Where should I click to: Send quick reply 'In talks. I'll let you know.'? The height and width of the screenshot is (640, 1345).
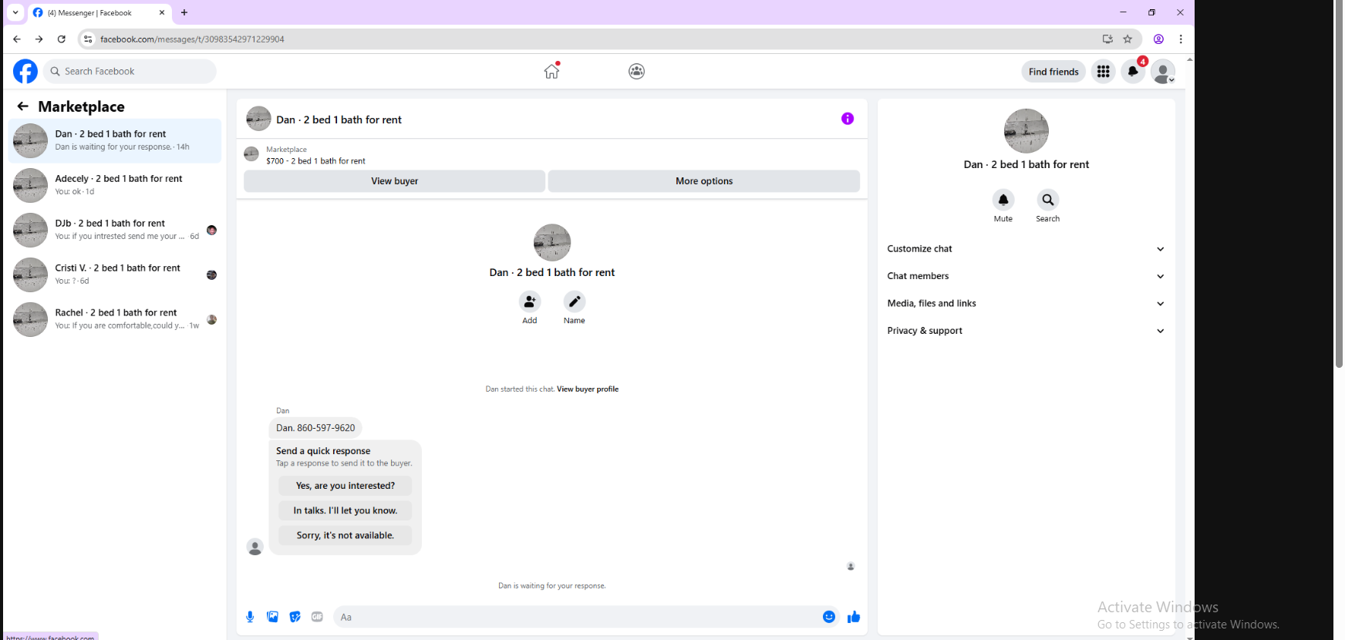(x=346, y=510)
